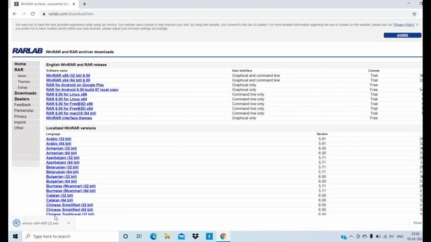Bookmark this page with the star icon

click(x=414, y=13)
